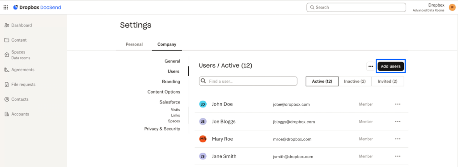Show the Invited (2) users tab
This screenshot has width=458, height=167.
pyautogui.click(x=387, y=81)
